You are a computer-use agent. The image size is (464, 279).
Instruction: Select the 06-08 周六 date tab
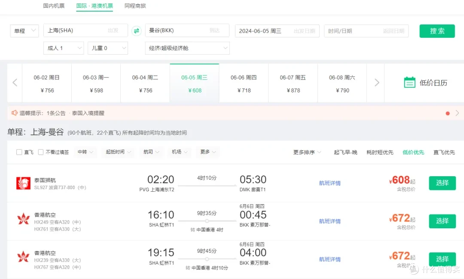(342, 83)
